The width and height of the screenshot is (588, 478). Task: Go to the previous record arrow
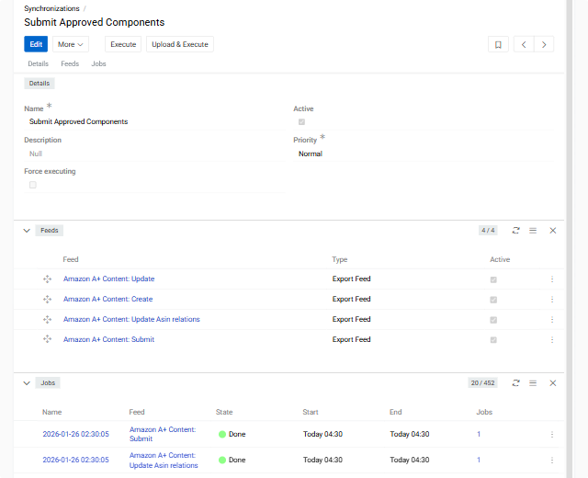pyautogui.click(x=524, y=44)
